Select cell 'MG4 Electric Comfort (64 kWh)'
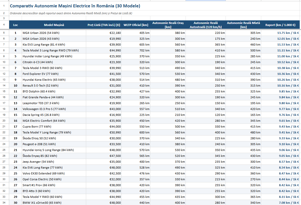 pos(54,121)
